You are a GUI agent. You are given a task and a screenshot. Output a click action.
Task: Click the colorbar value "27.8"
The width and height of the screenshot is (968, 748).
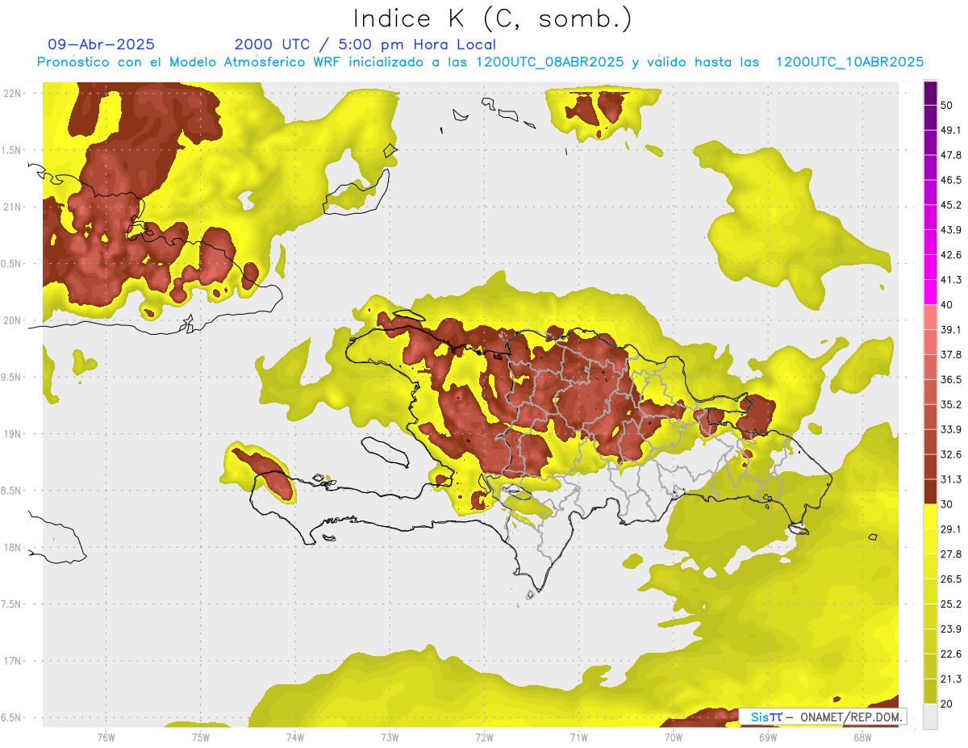(951, 554)
